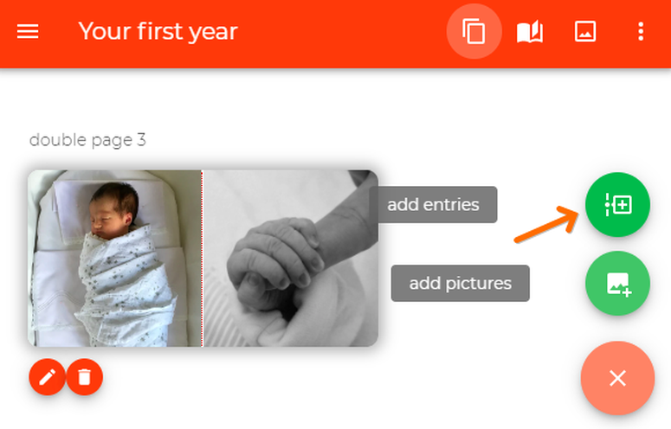Click blank white area beneath the header
This screenshot has height=429, width=671.
(x=346, y=104)
